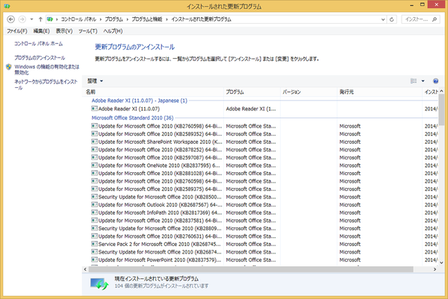Image resolution: width=448 pixels, height=299 pixels.
Task: Click the shield icon beside Windows features
Action: (9, 67)
